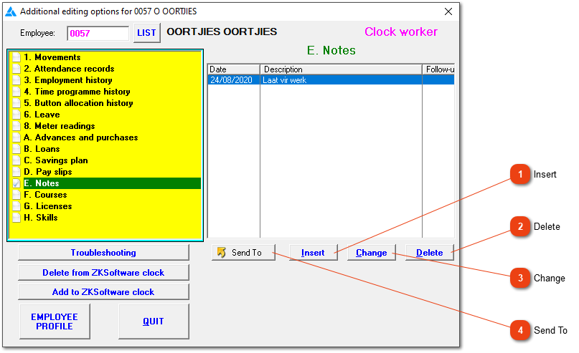579x353 pixels.
Task: Click the application logo in the title bar
Action: [11, 11]
